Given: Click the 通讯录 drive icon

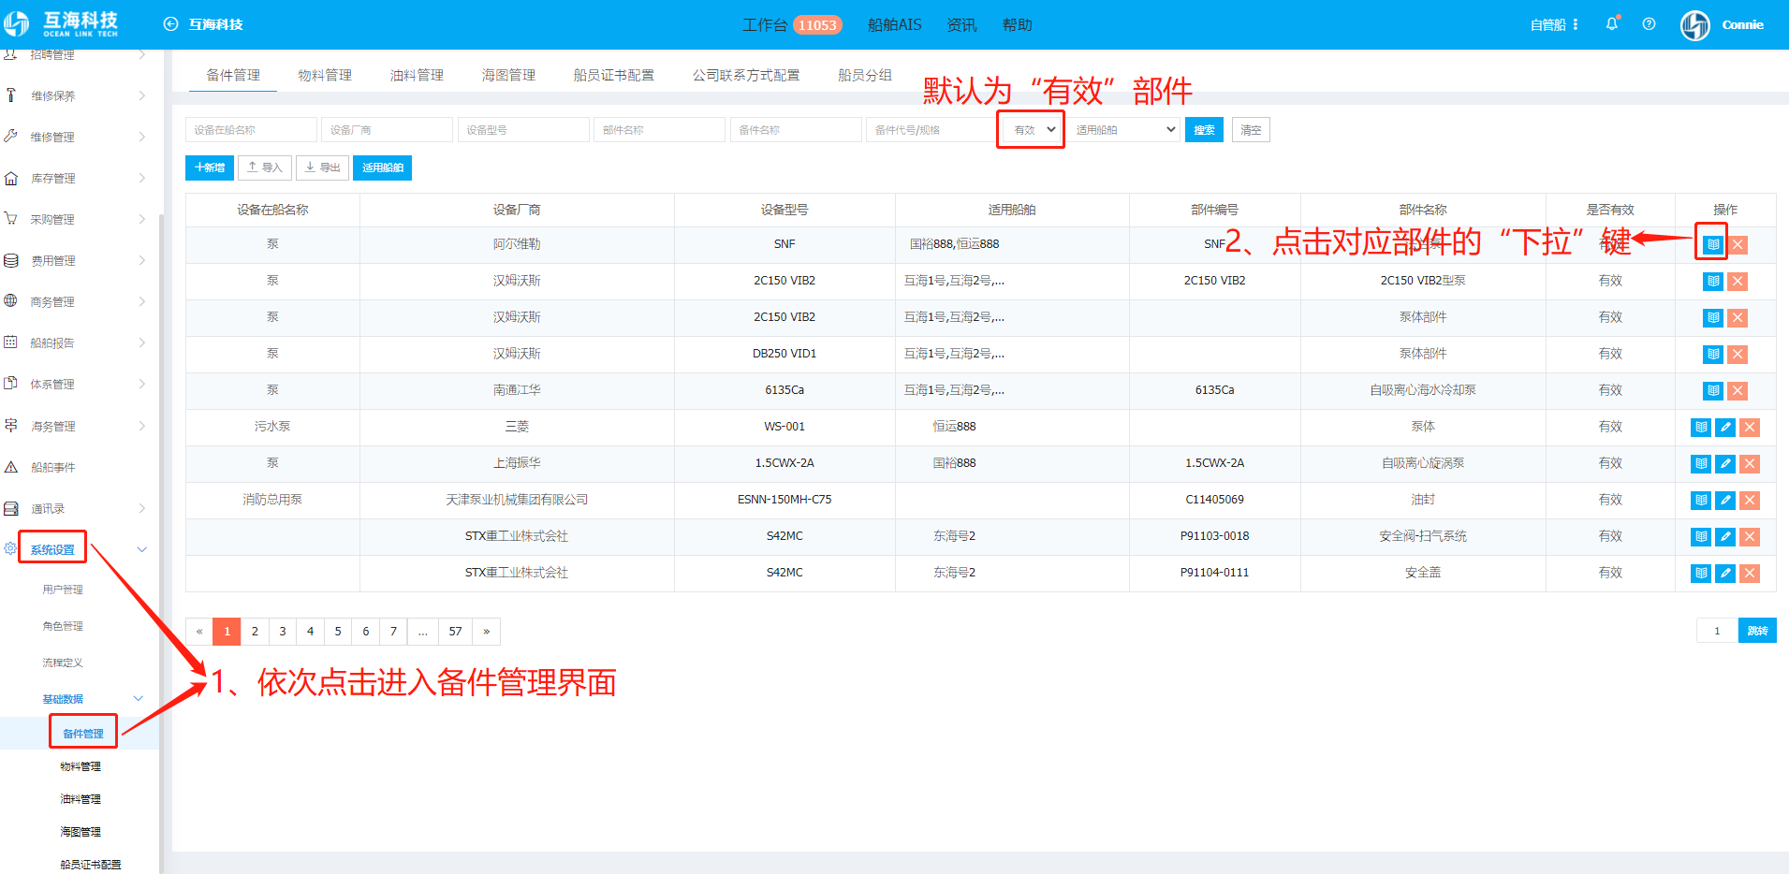Looking at the screenshot, I should [x=11, y=508].
